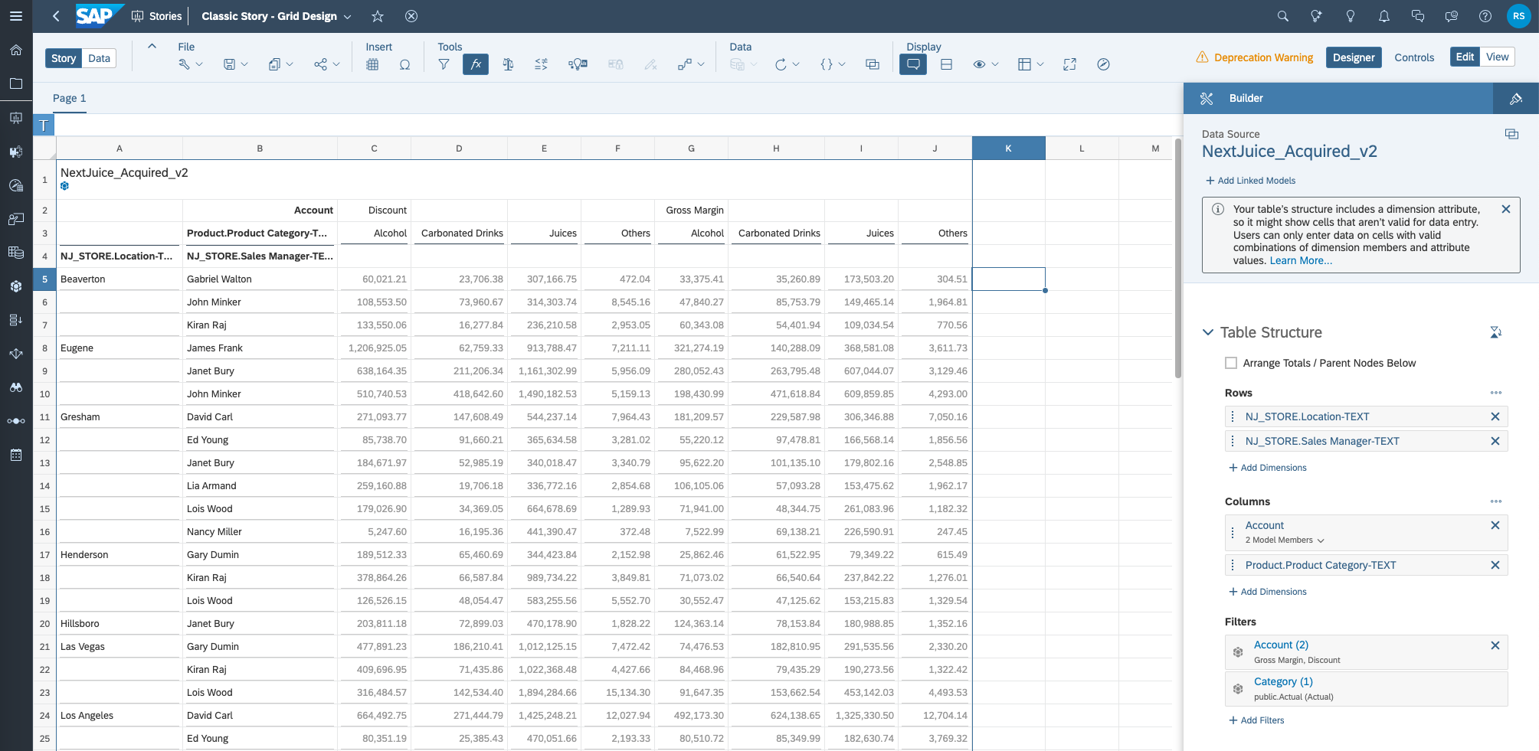1539x751 pixels.
Task: Insert a special character with the Omega icon
Action: tap(404, 64)
